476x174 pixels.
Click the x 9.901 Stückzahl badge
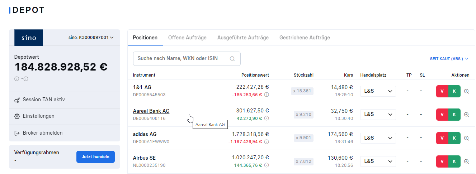(303, 138)
